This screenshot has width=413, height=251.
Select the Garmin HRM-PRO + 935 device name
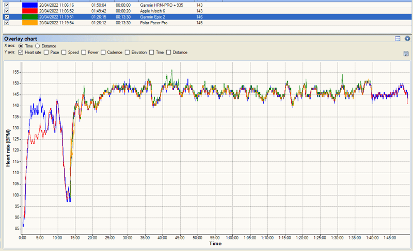(162, 5)
